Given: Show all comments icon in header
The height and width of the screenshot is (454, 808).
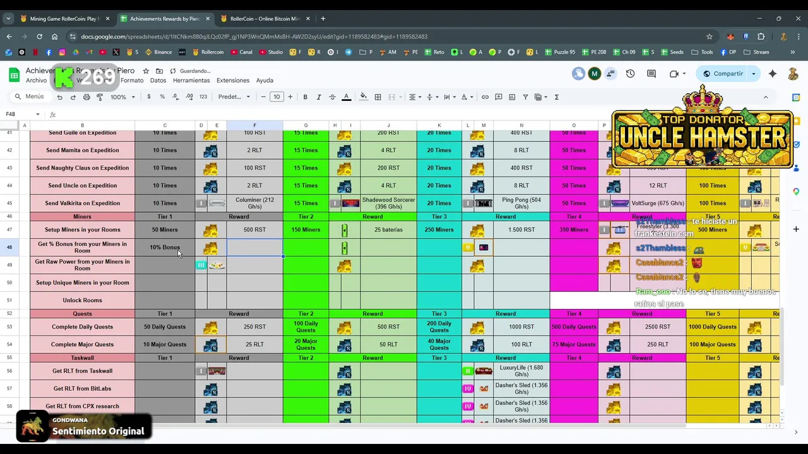Looking at the screenshot, I should (651, 74).
